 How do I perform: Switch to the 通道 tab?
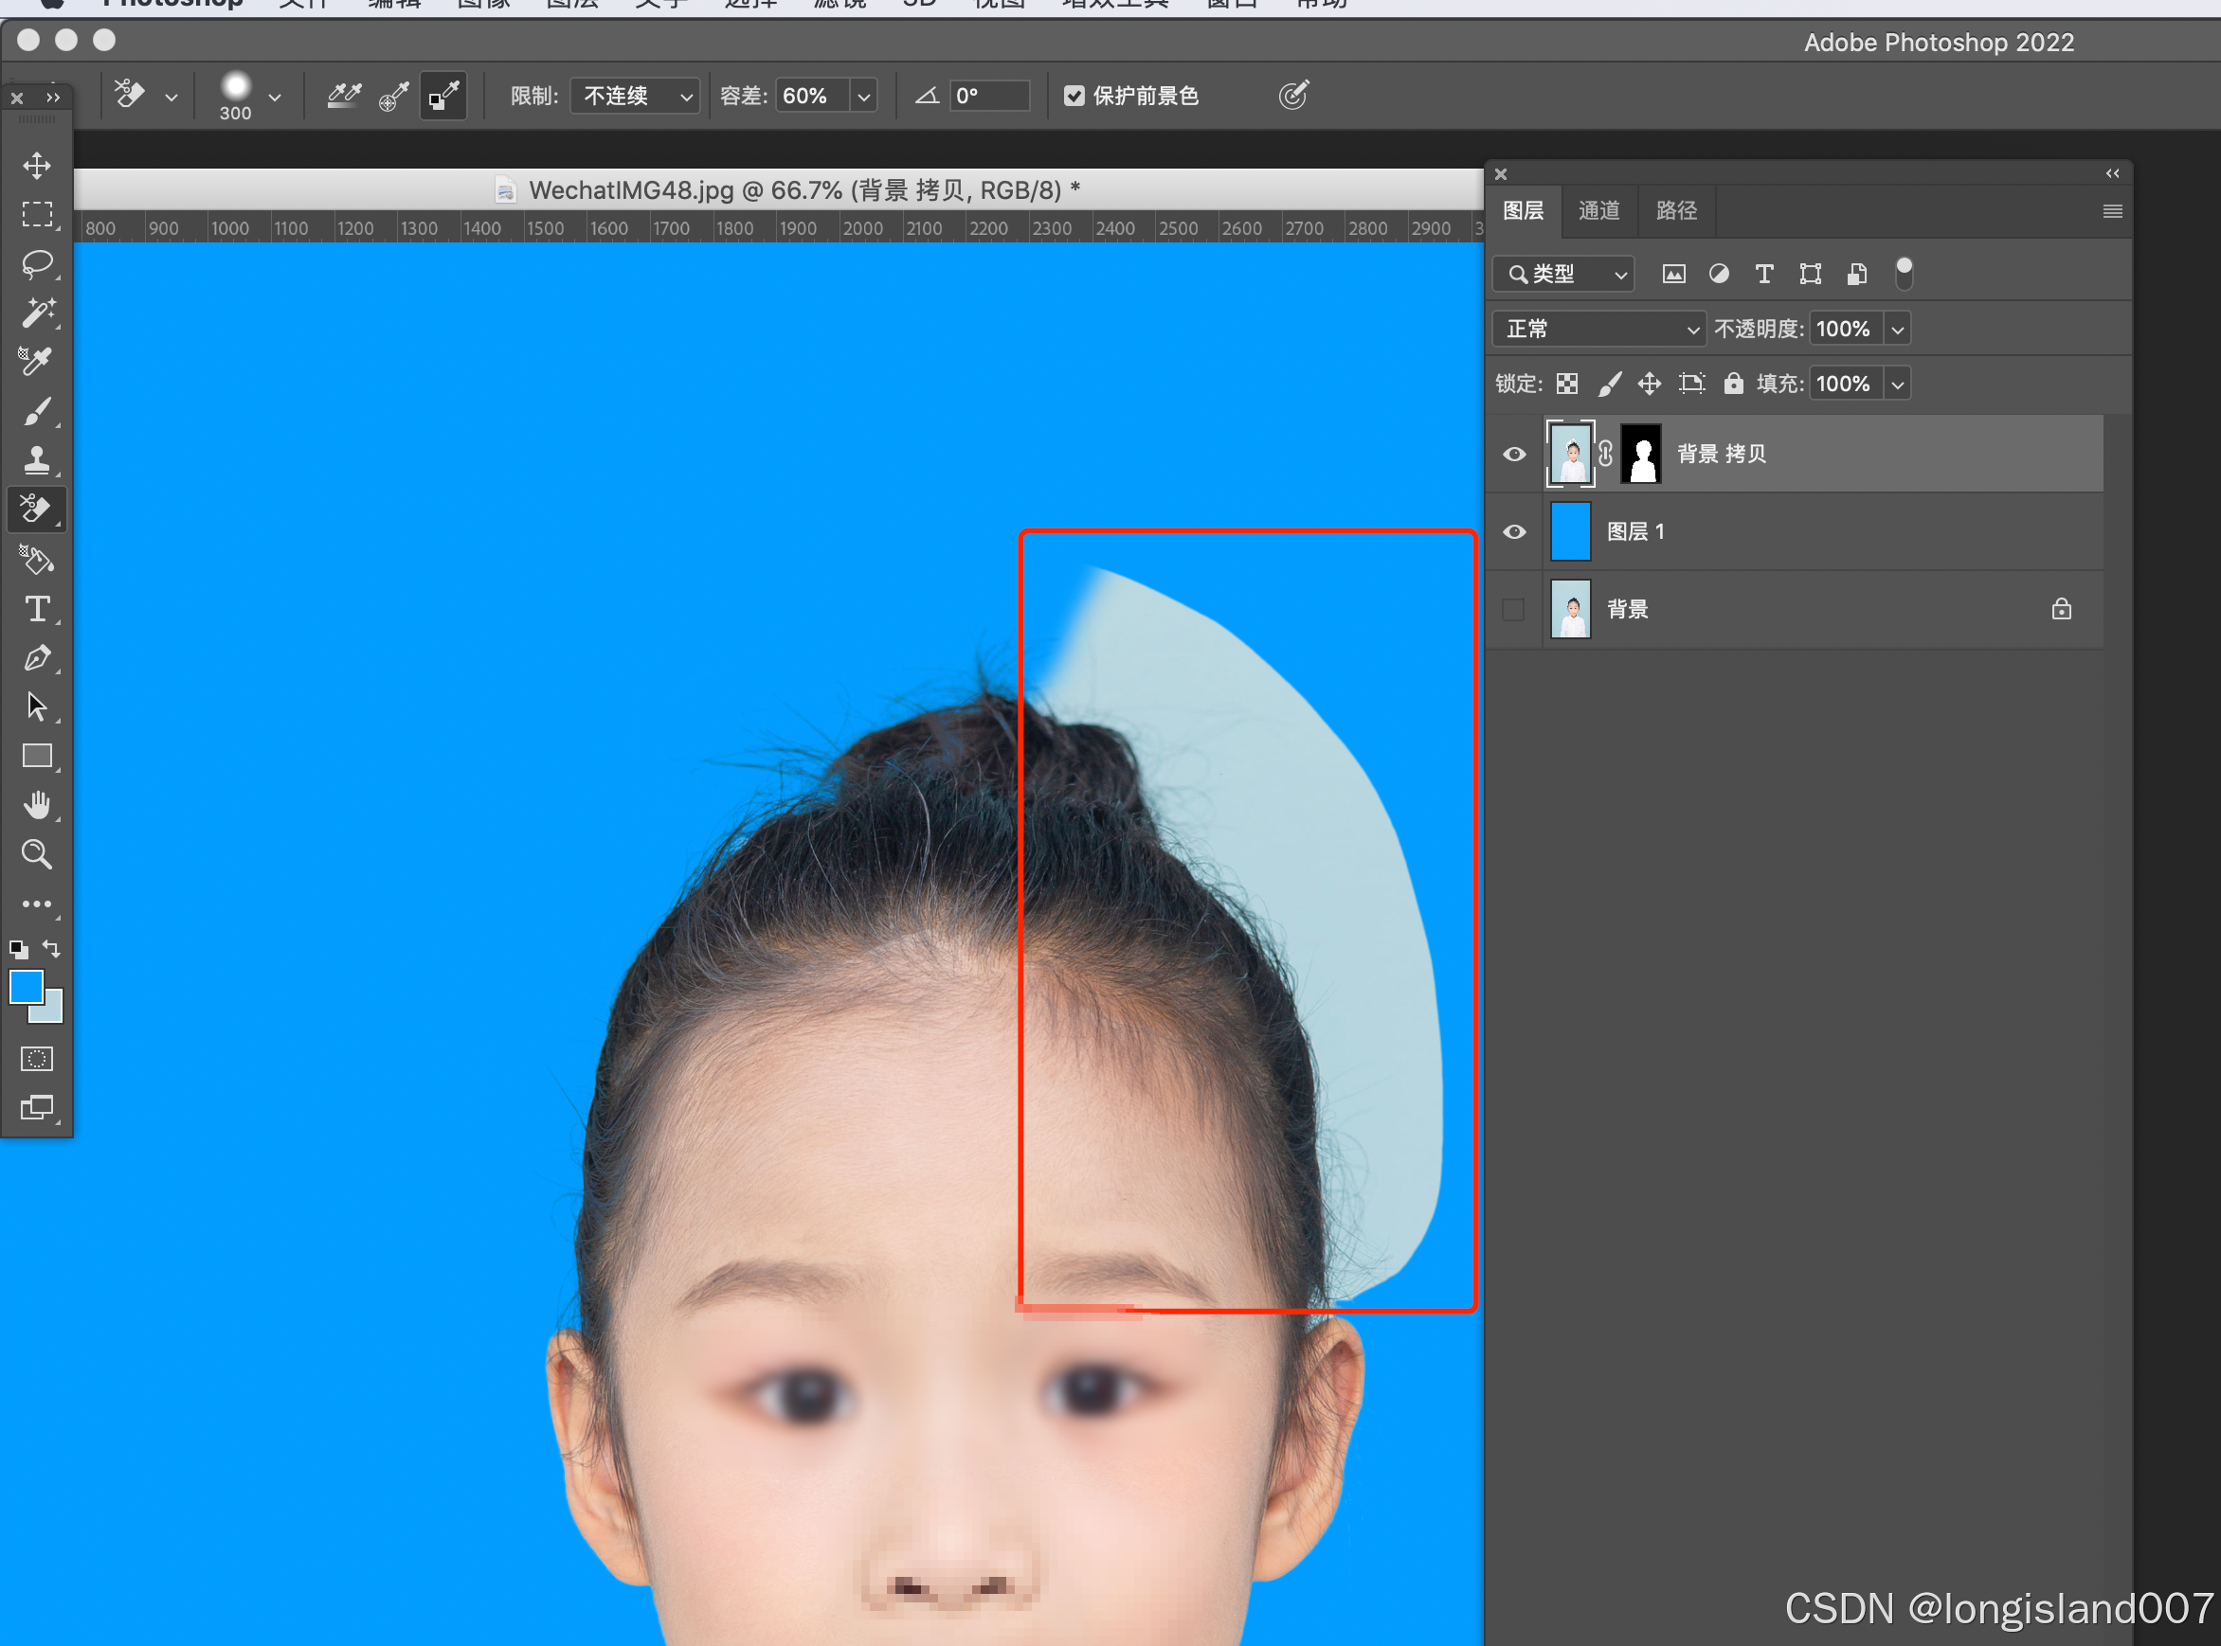(x=1598, y=211)
